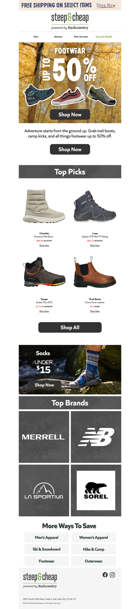Open the Women navigation item
The image size is (140, 609).
coord(58,37)
